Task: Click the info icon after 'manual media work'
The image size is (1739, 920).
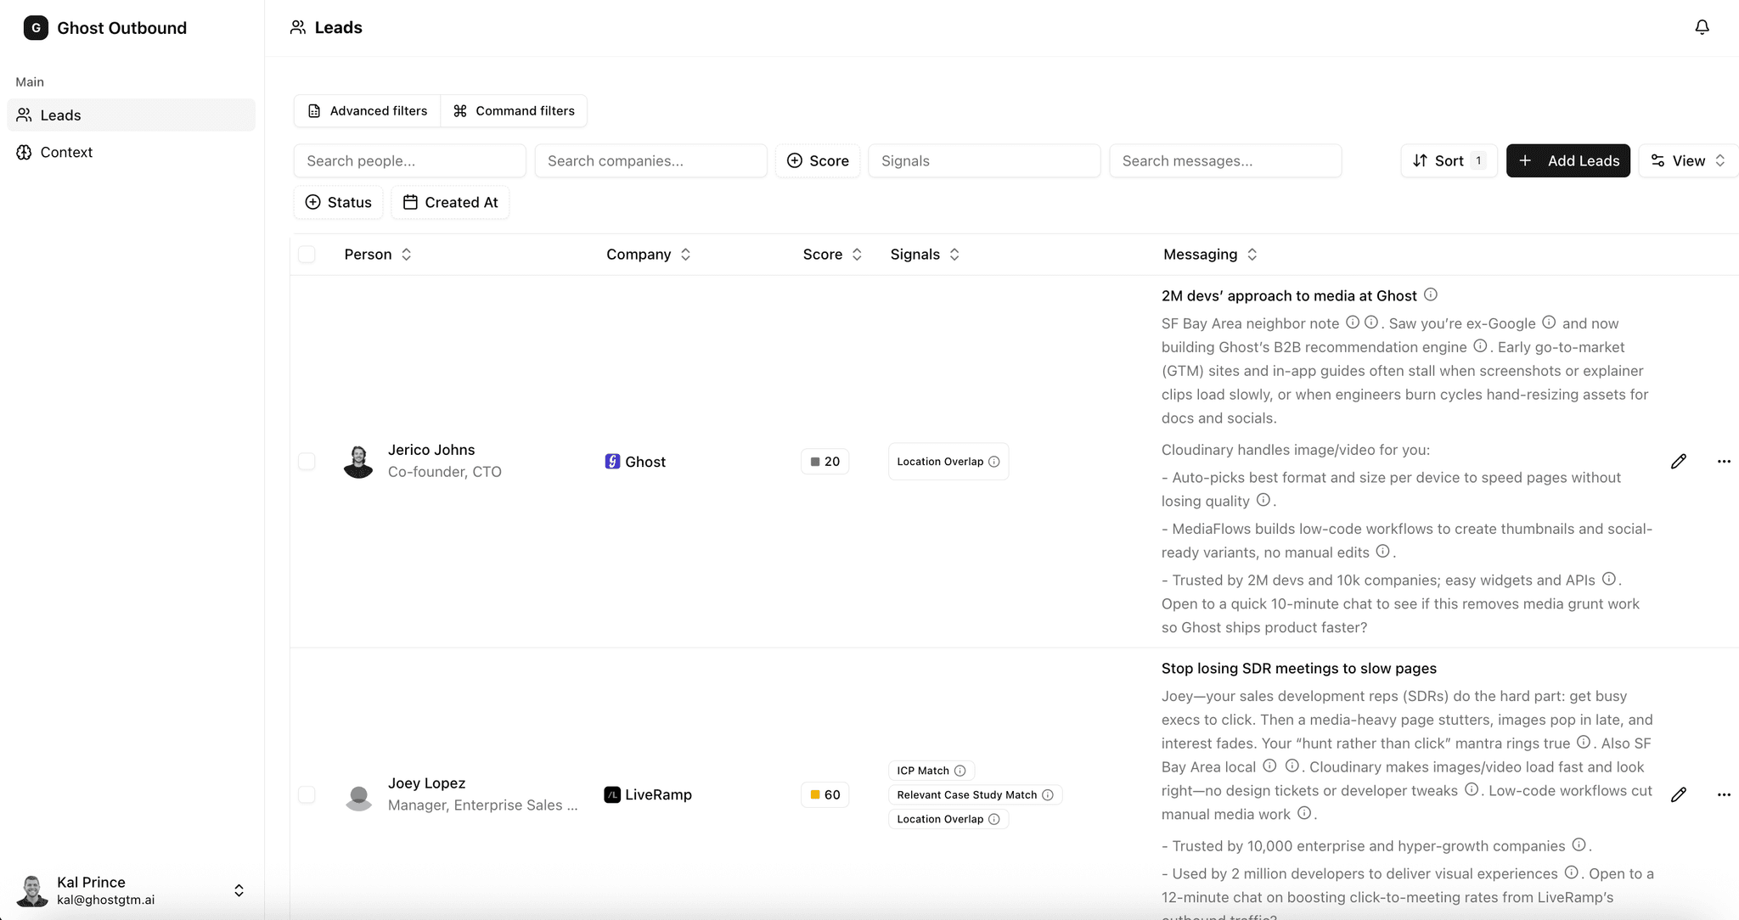Action: tap(1304, 813)
